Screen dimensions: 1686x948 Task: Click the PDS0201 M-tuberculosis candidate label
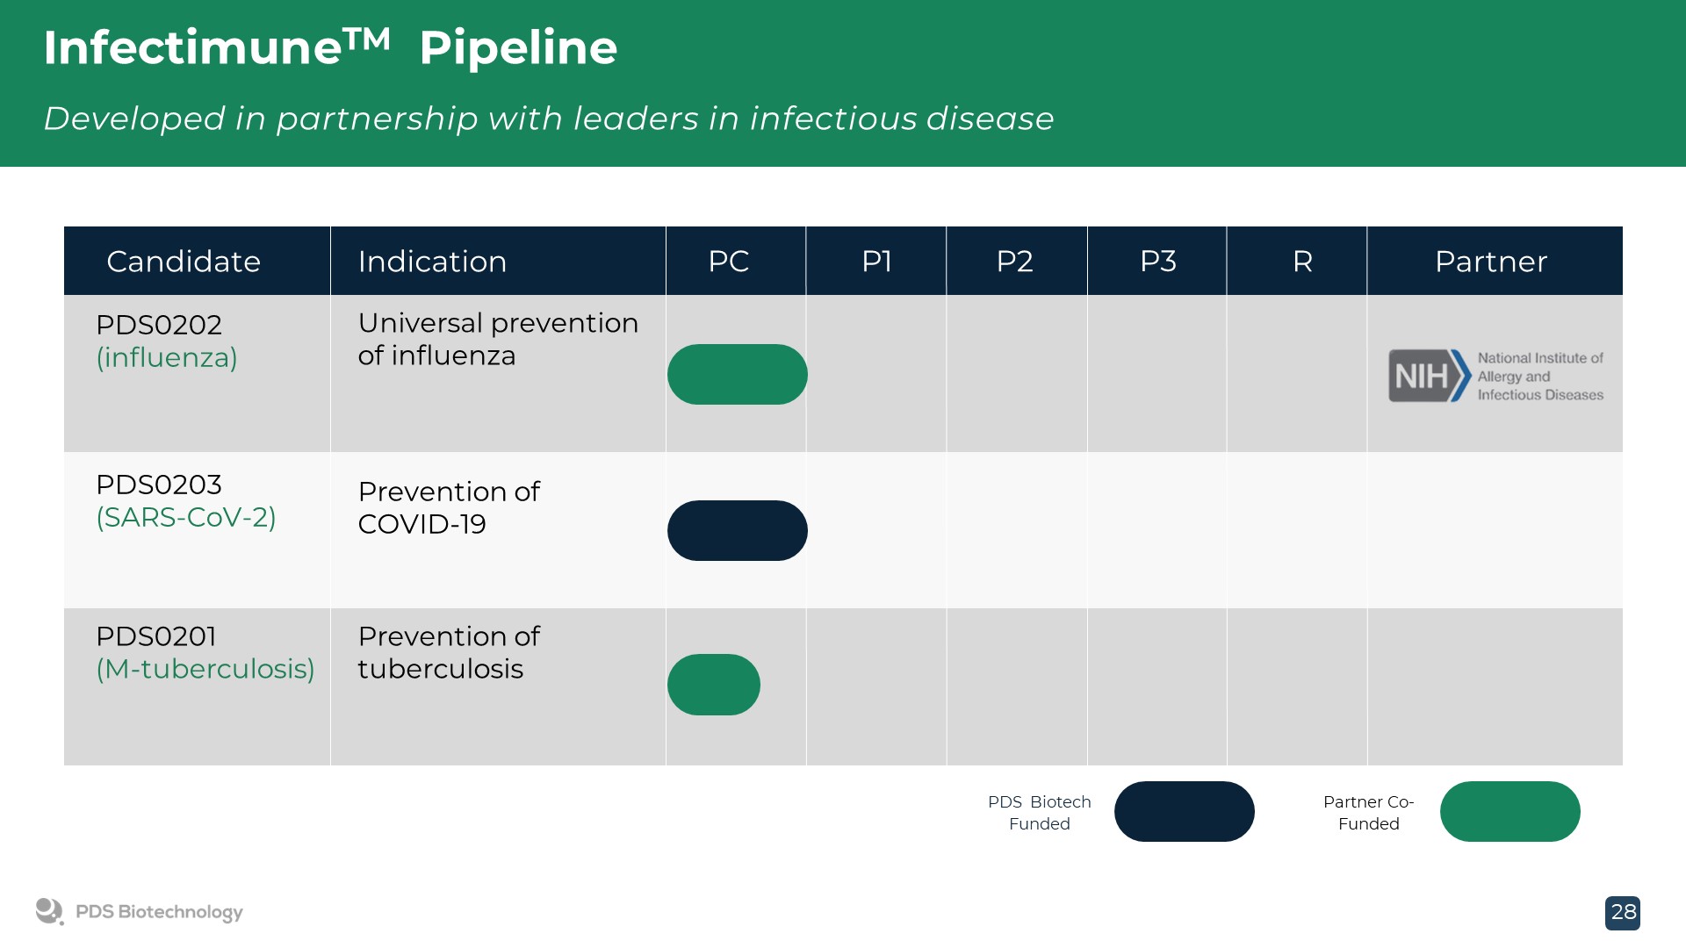point(205,653)
